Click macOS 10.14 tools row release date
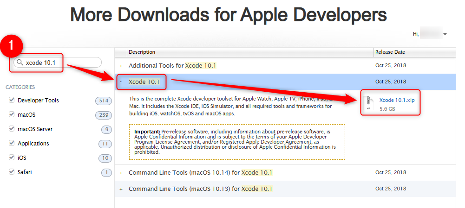 (391, 172)
